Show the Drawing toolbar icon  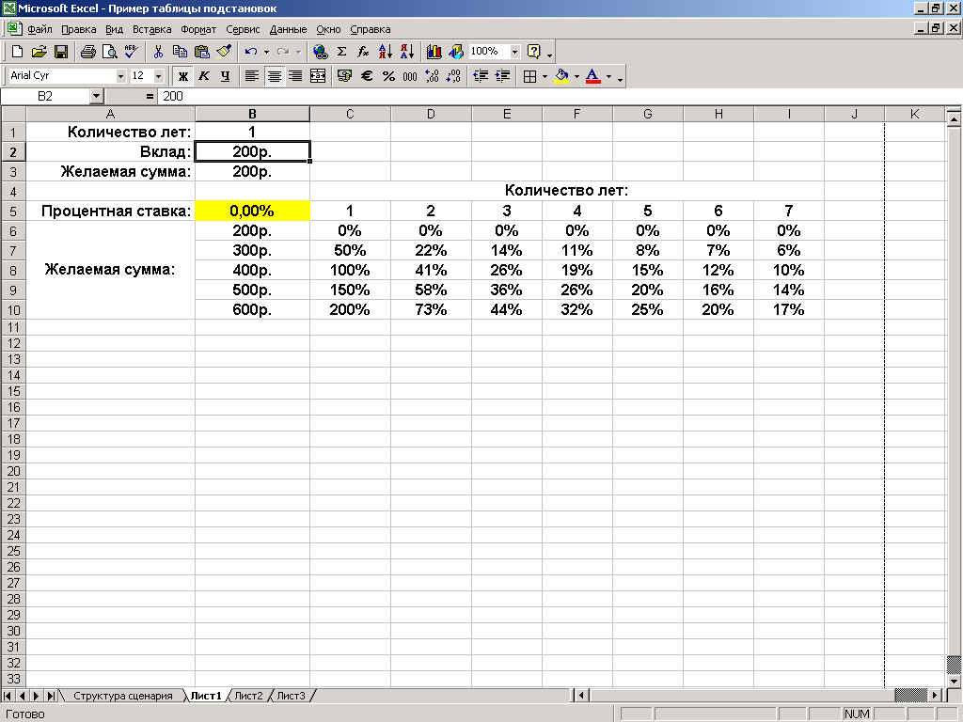point(456,52)
